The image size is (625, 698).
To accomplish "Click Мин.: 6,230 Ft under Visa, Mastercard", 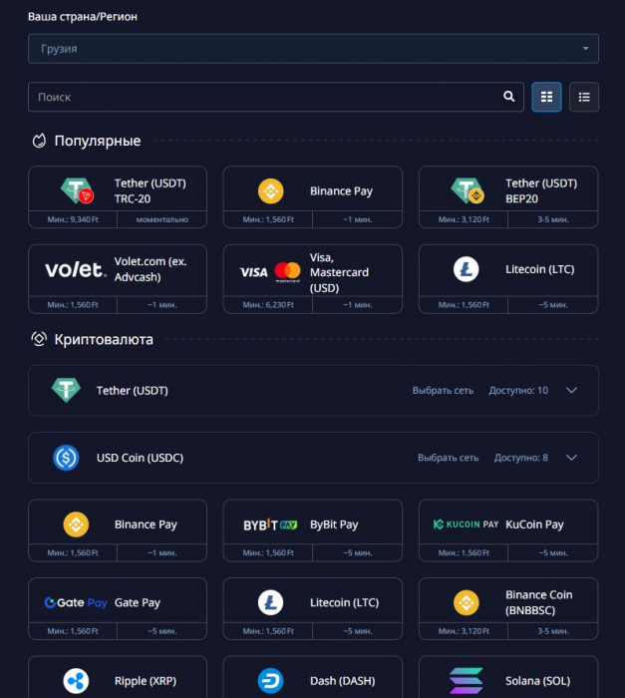I will click(x=268, y=305).
